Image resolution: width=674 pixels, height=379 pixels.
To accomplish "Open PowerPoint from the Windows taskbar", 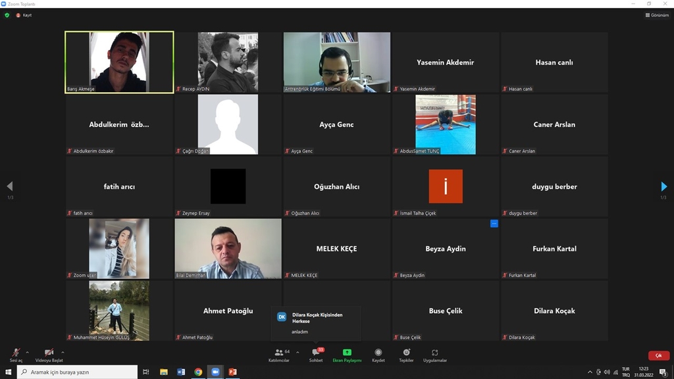I will 232,372.
